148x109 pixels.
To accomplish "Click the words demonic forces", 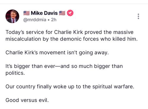I will 79,39.
